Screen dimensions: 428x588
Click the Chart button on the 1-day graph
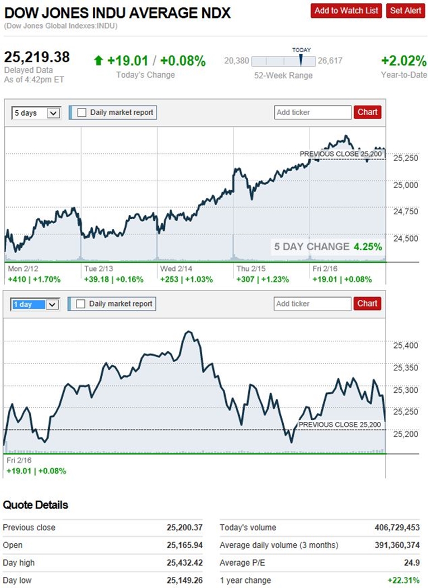pos(367,304)
